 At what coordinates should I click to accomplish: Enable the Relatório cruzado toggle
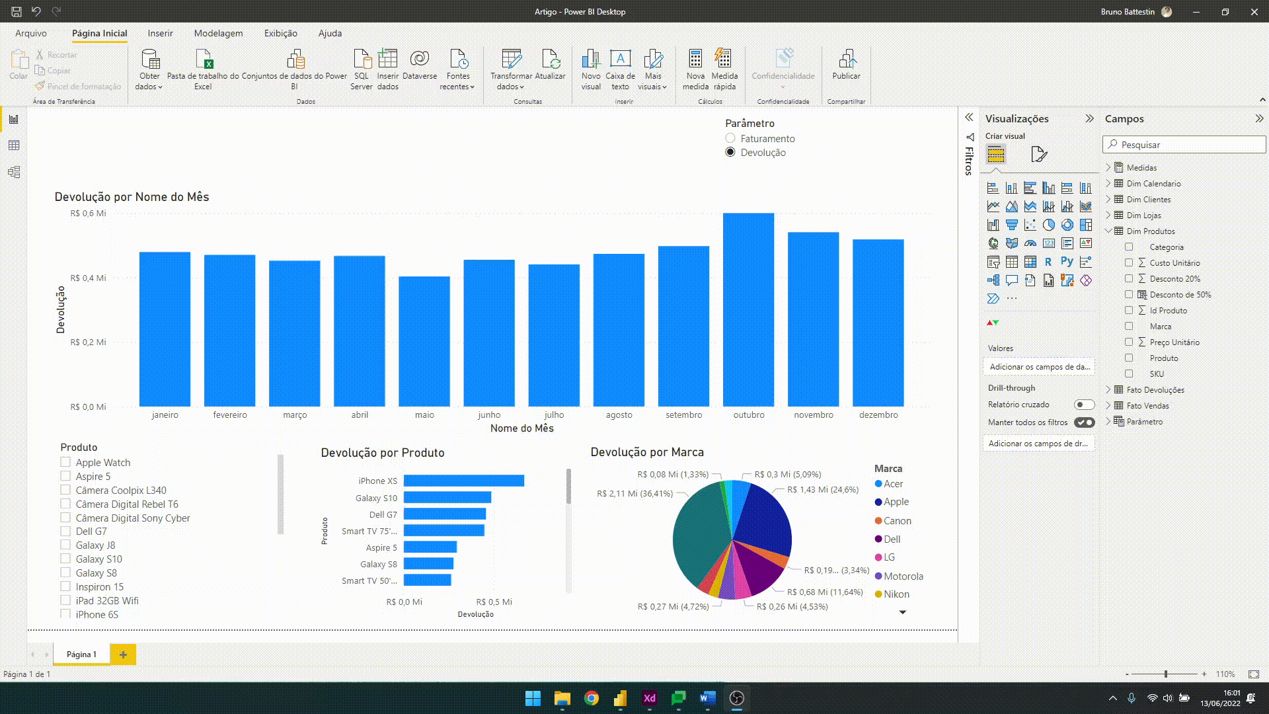tap(1084, 405)
